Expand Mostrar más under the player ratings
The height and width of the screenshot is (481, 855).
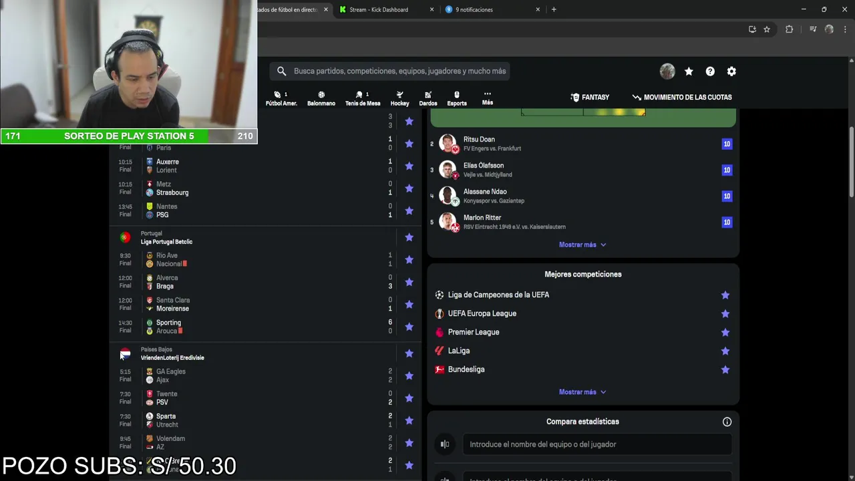[x=582, y=245]
